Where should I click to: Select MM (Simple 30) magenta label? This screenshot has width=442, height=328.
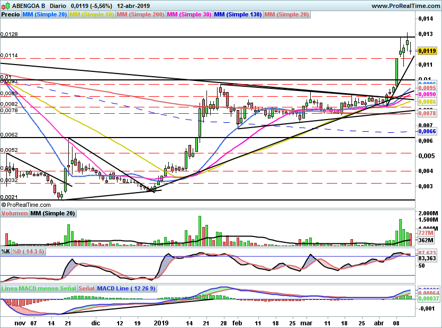click(x=189, y=14)
